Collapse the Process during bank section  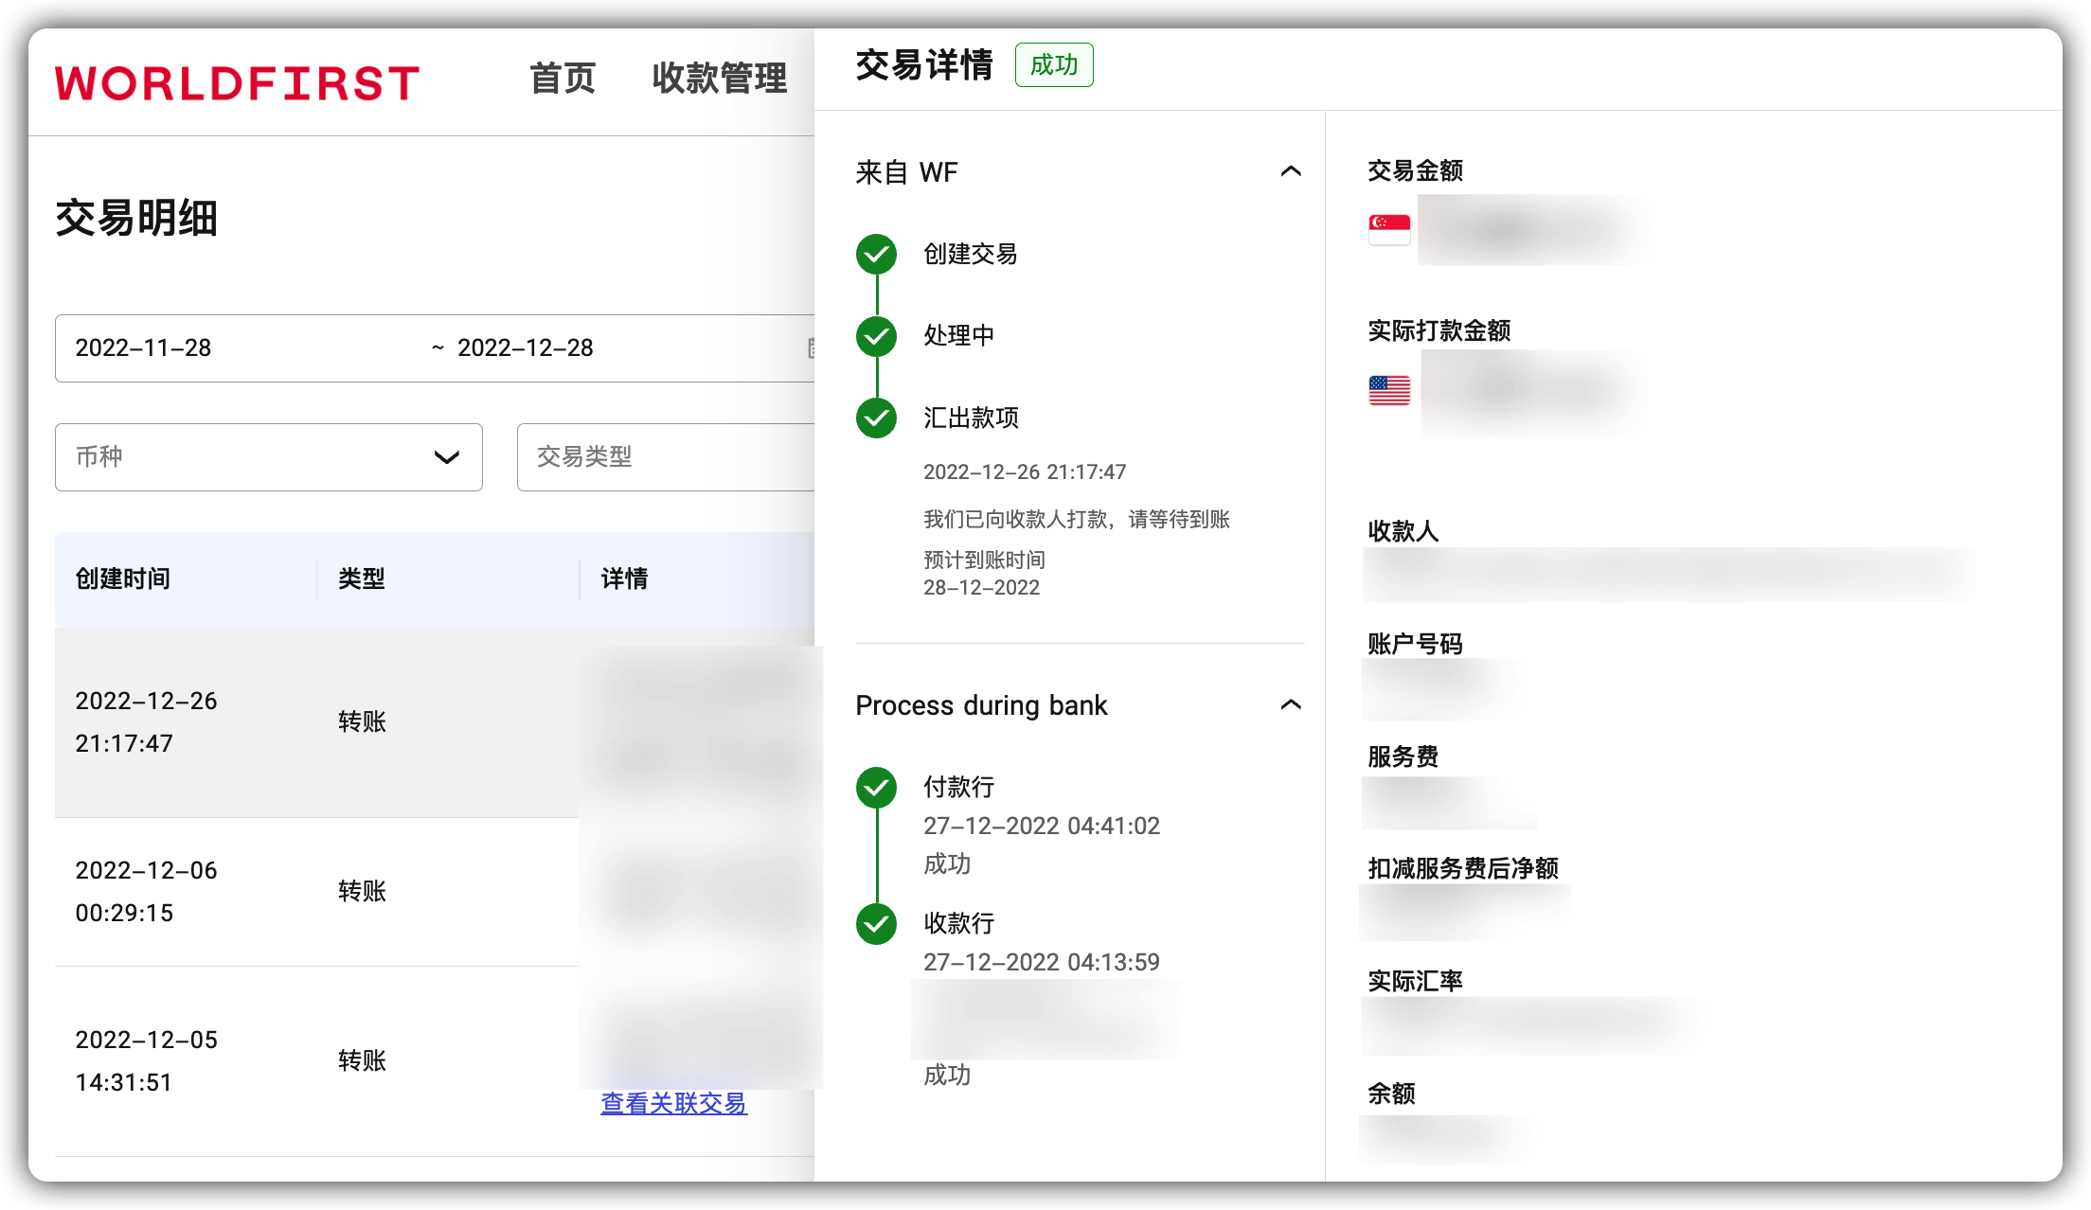click(x=1291, y=704)
